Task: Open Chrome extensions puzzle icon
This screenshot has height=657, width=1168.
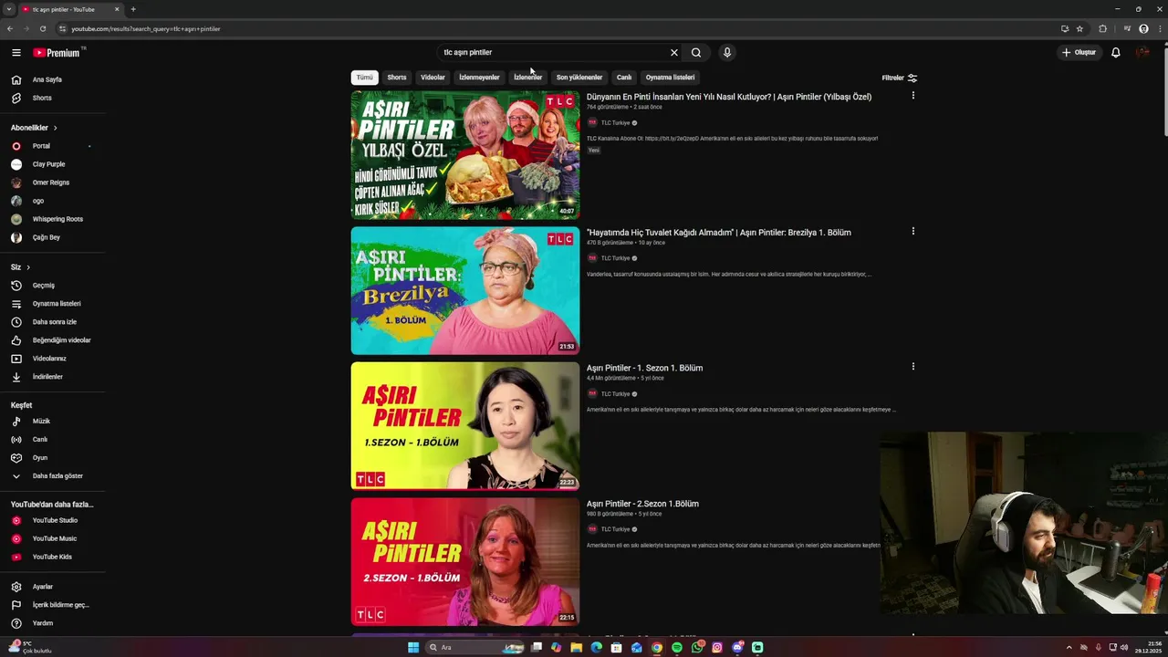Action: (x=1102, y=28)
